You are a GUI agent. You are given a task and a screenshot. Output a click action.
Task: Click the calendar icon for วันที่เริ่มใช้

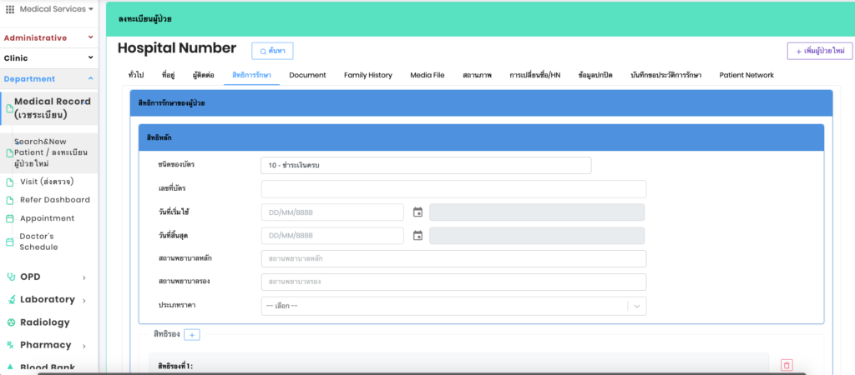point(417,212)
